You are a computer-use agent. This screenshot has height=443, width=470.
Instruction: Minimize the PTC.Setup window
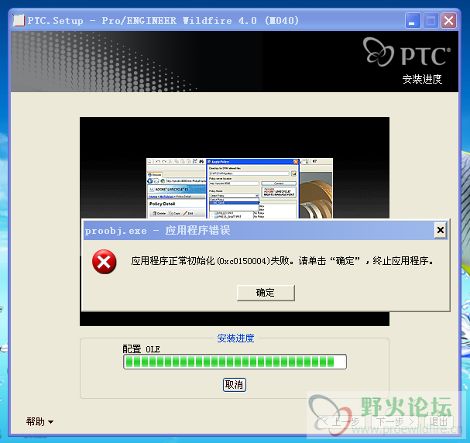[413, 21]
